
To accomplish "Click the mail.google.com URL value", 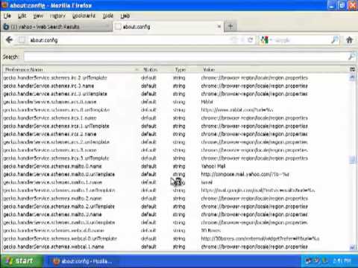I will pyautogui.click(x=258, y=191).
